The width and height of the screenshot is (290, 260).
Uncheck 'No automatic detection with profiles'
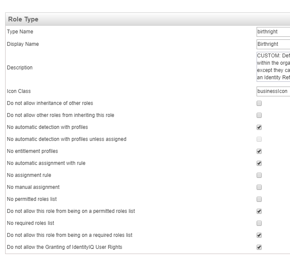[259, 127]
